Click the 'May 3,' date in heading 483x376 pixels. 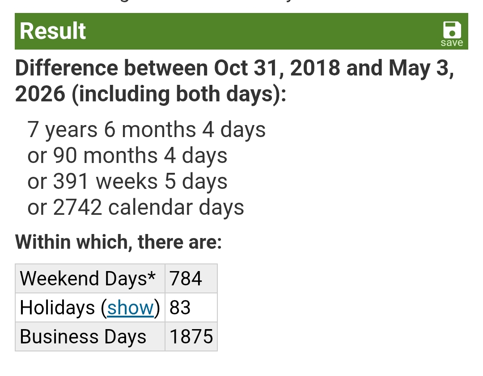[421, 68]
